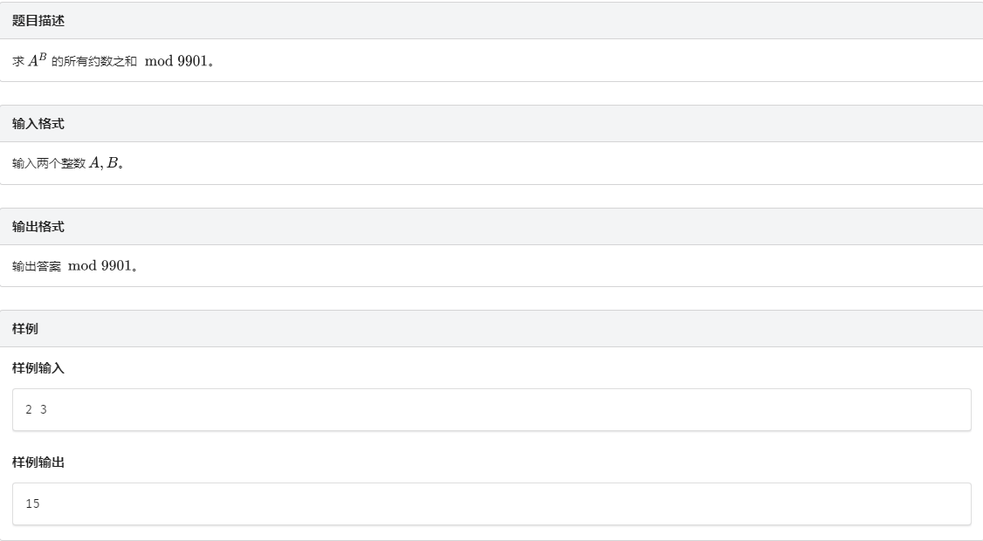
Task: Click mod 9901 in the problem description
Action: coord(175,61)
